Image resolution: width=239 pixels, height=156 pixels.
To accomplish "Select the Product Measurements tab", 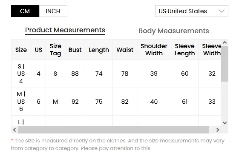I will tap(65, 30).
